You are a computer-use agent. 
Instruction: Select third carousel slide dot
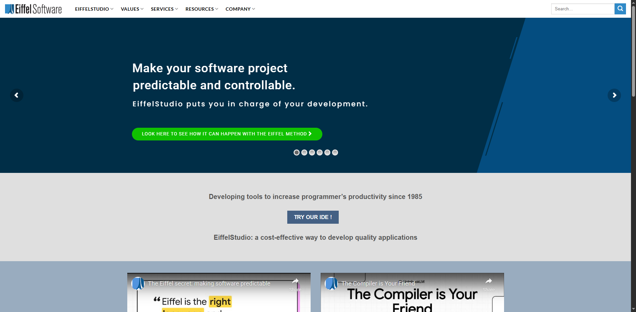[x=312, y=152]
